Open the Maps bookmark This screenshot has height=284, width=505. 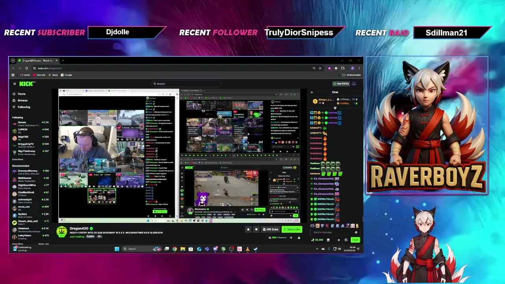[53, 75]
